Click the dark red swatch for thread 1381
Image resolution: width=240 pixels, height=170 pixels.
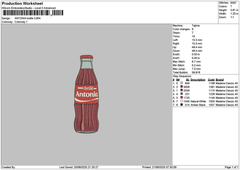click(182, 87)
